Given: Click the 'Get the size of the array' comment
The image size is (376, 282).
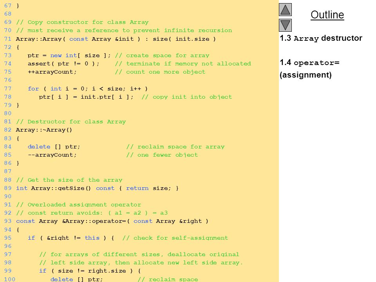Looking at the screenshot, I should (x=69, y=180).
